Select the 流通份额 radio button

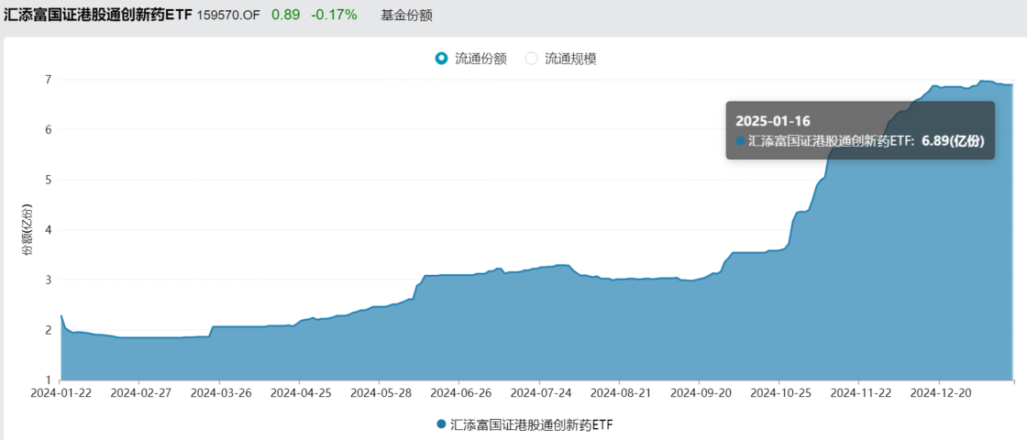[x=442, y=59]
